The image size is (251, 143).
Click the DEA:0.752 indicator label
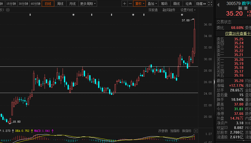click(22, 131)
